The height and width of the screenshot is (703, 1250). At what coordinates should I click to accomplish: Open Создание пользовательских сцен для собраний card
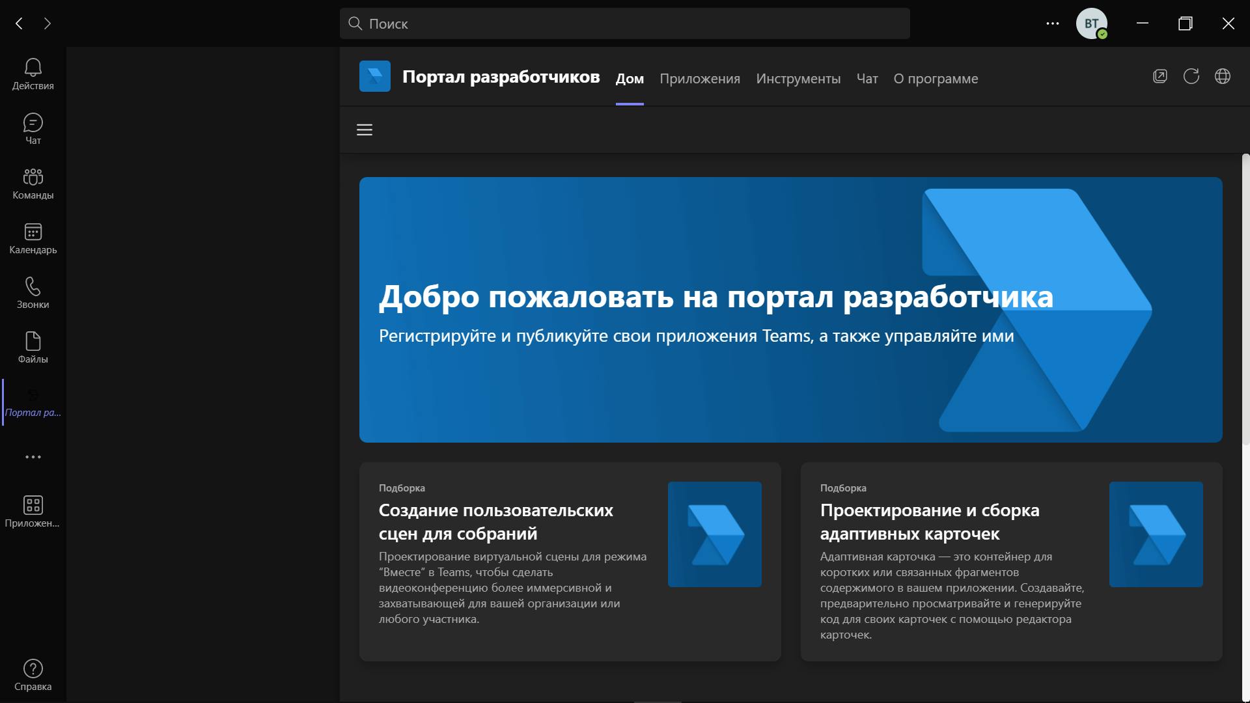point(570,562)
